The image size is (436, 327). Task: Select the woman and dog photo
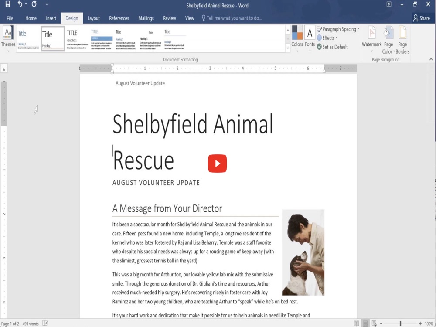point(303,252)
